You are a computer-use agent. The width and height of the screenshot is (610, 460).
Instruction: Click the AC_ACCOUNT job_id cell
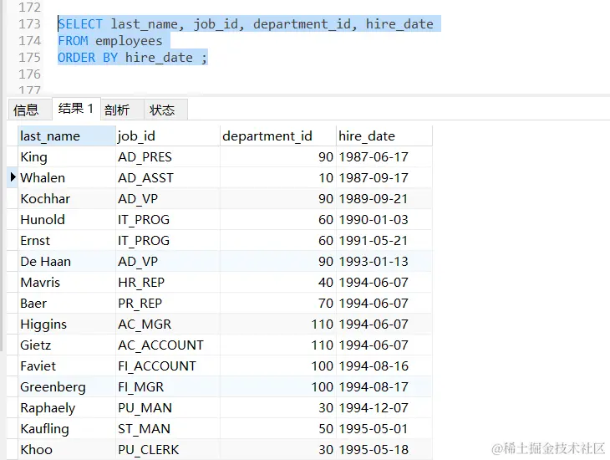[x=168, y=345]
